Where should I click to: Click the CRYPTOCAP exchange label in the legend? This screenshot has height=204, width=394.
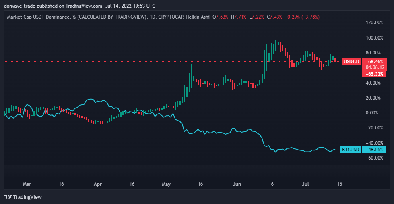coord(172,17)
